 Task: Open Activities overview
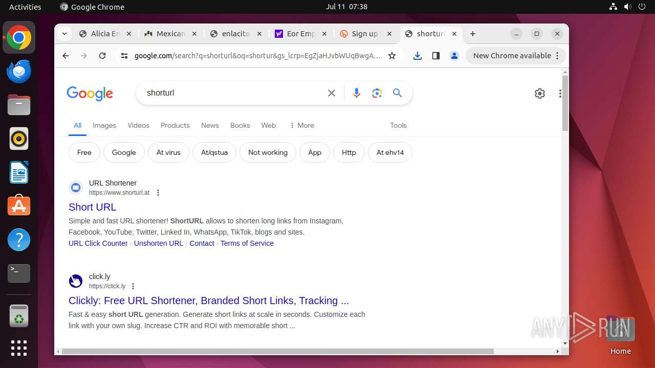(25, 7)
